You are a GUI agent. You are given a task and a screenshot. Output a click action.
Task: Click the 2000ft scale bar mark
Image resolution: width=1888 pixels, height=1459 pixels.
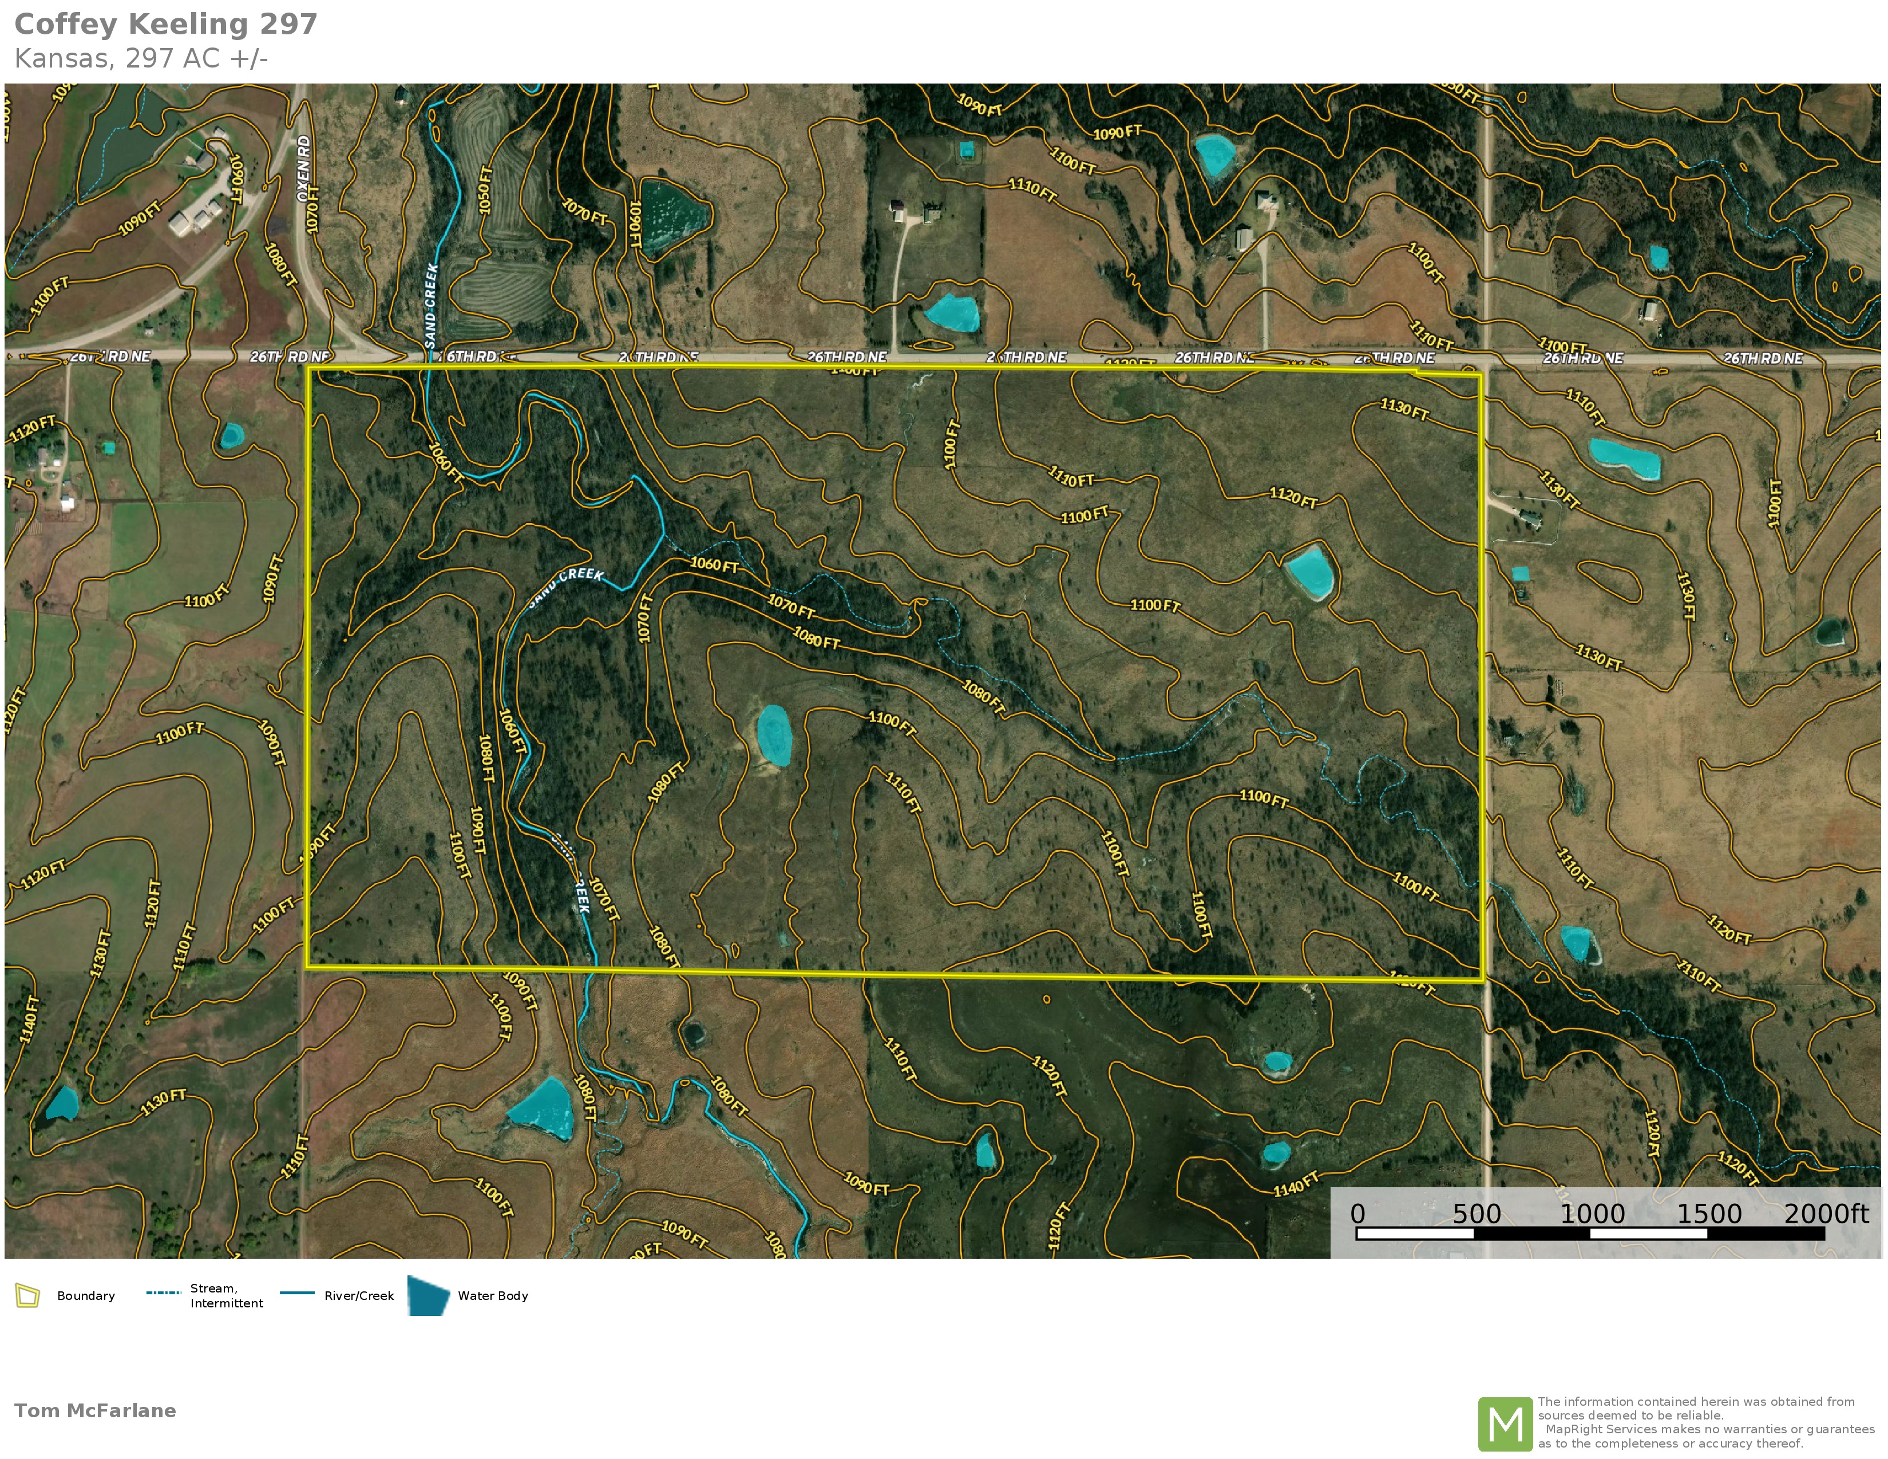click(x=1826, y=1214)
